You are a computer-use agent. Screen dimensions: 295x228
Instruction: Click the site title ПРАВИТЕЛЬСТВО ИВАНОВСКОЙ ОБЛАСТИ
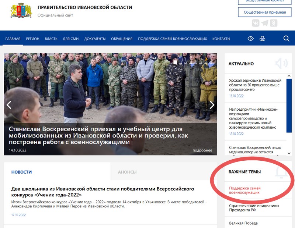(85, 7)
